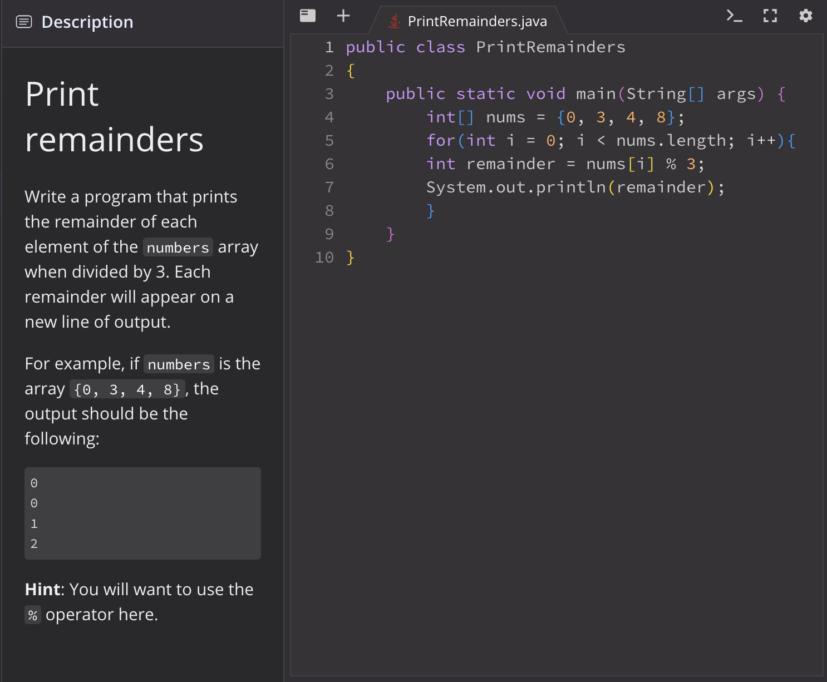Select the Print remainders title text
Screen dimensions: 827x682
pos(114,117)
